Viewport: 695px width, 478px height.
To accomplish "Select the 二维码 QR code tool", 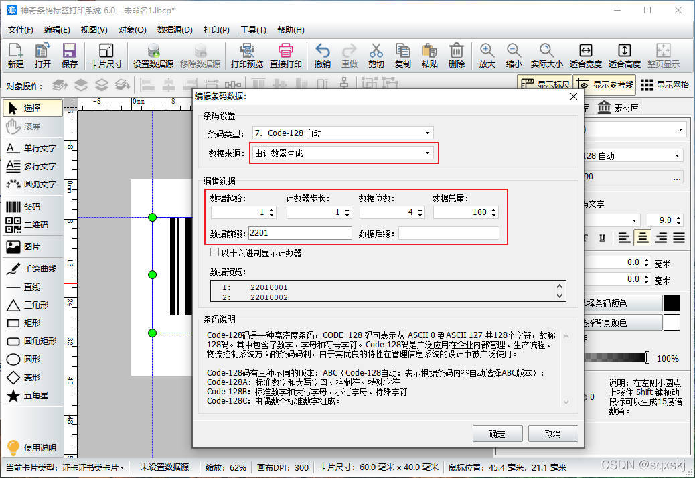I will 32,224.
